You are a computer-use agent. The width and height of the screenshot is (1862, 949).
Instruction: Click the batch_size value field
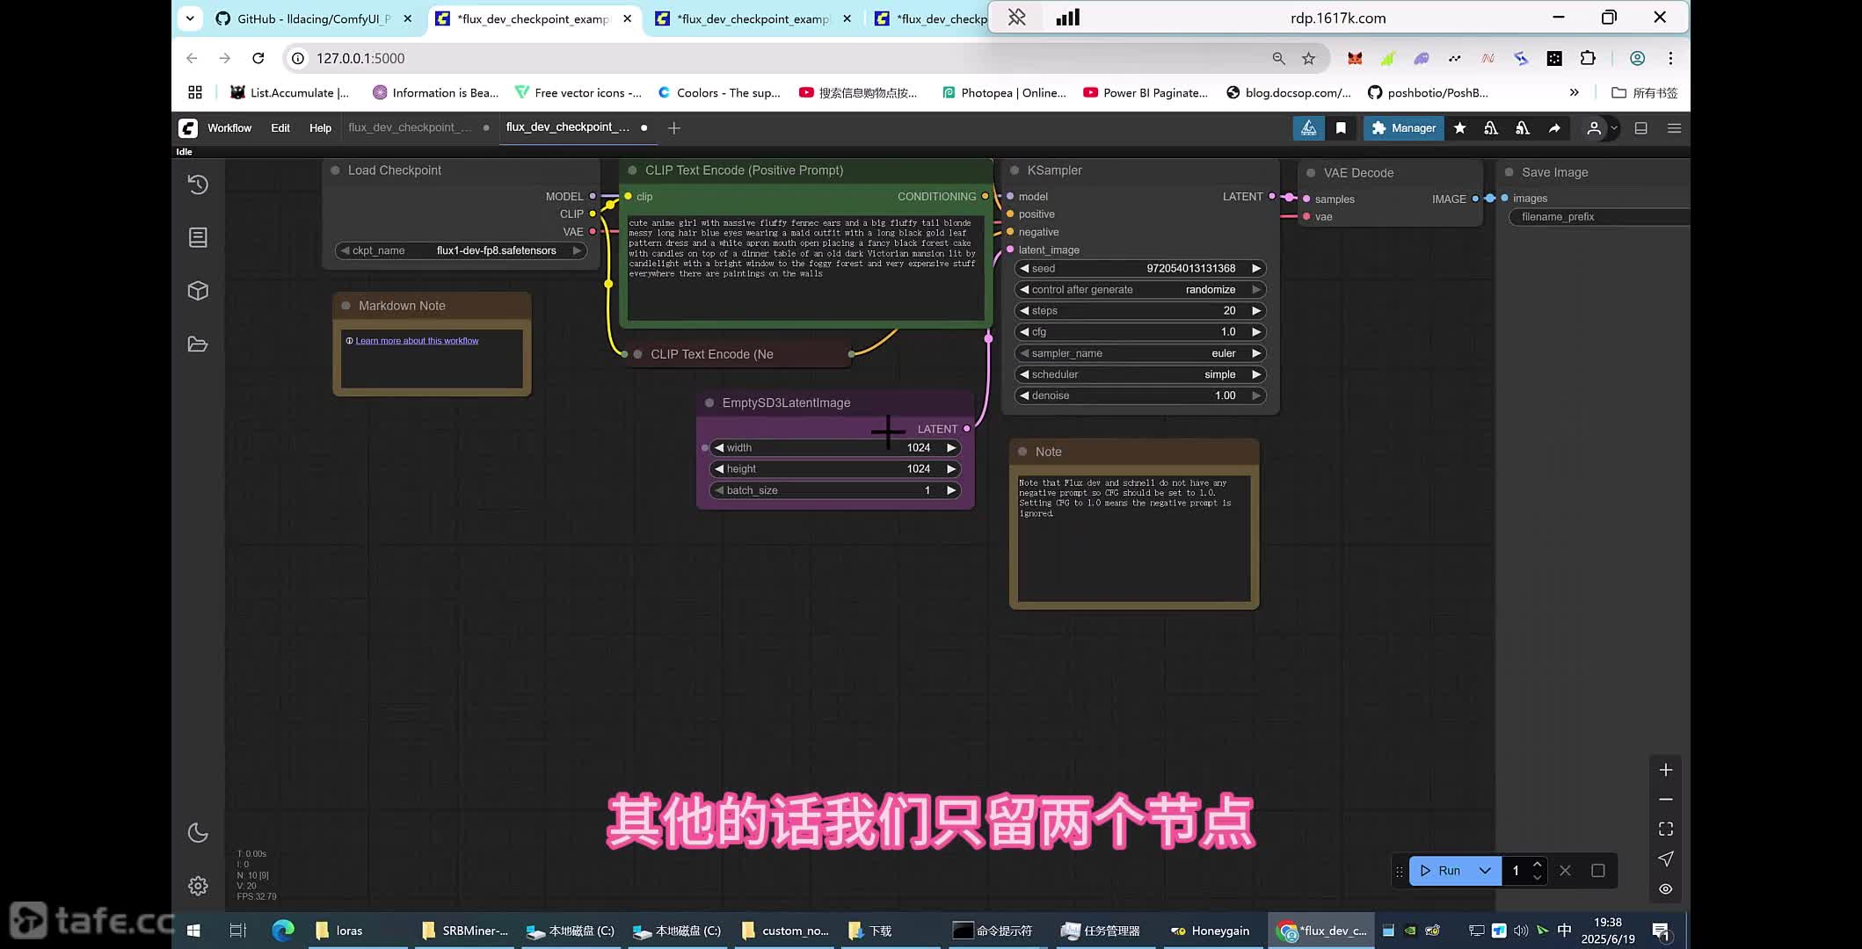(834, 490)
